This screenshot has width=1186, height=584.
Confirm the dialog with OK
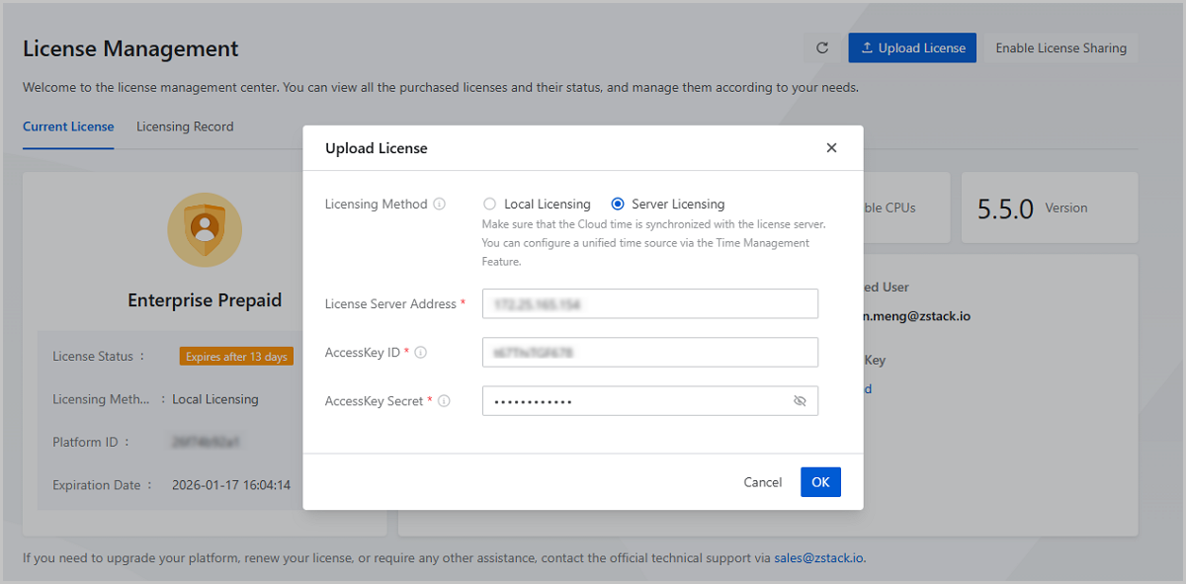(x=820, y=482)
